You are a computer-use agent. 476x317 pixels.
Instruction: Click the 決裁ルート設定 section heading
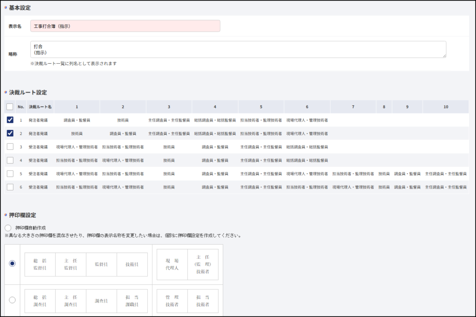point(28,92)
